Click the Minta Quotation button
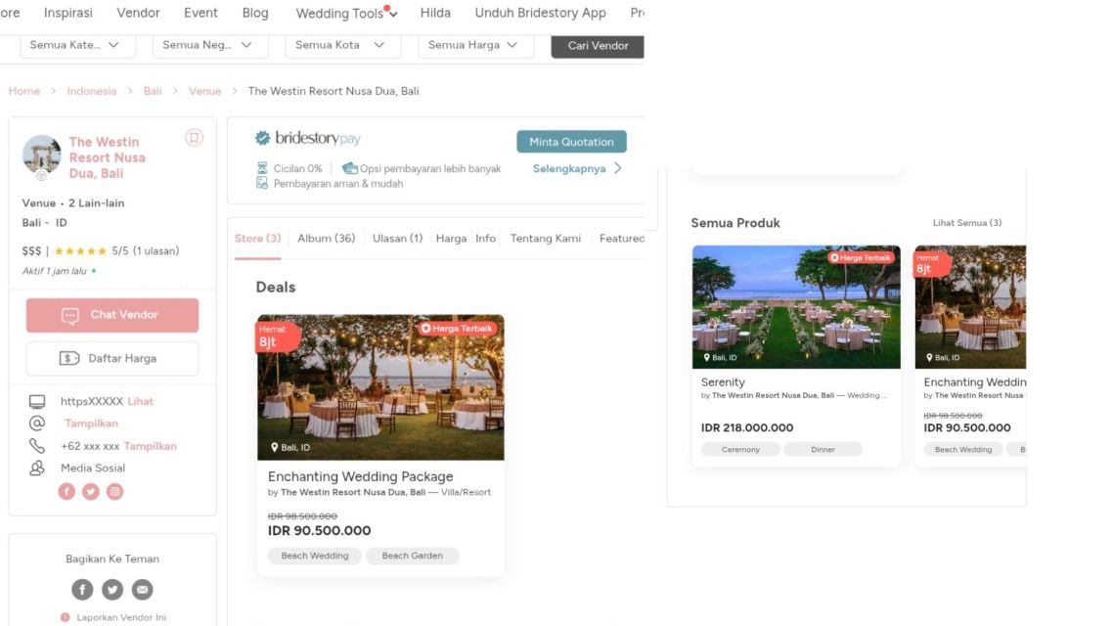 [x=571, y=142]
